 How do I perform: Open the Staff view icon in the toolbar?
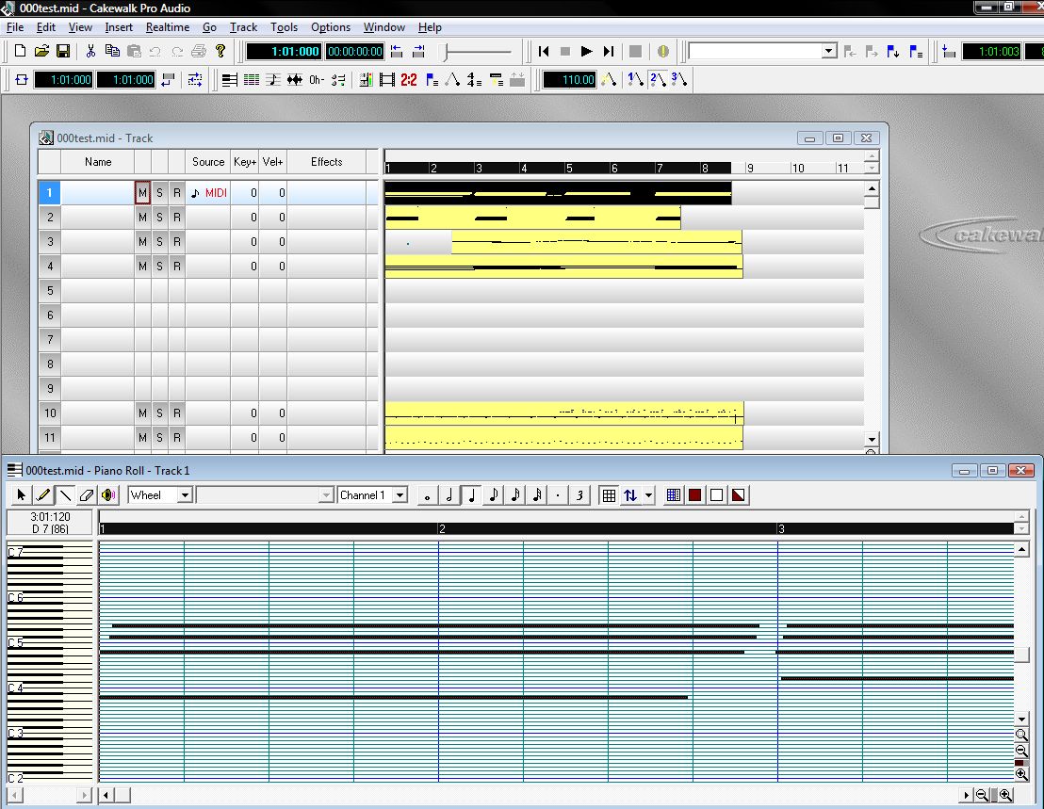[273, 80]
